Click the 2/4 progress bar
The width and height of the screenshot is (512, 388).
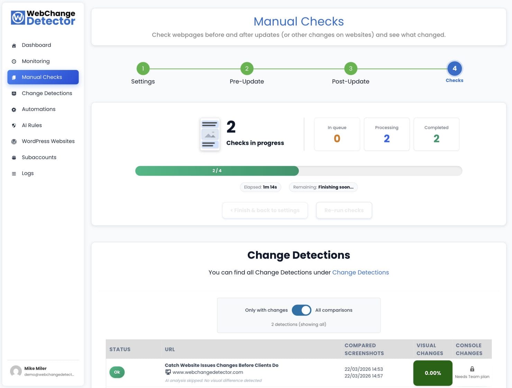217,171
